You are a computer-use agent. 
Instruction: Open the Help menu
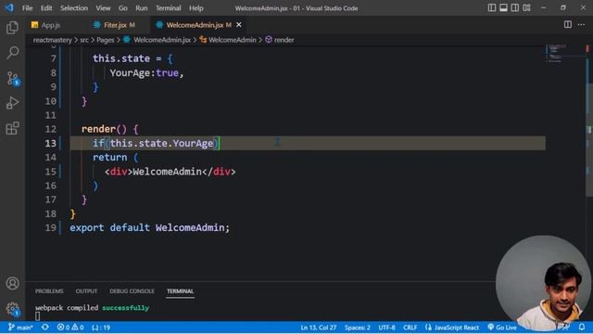tap(196, 8)
